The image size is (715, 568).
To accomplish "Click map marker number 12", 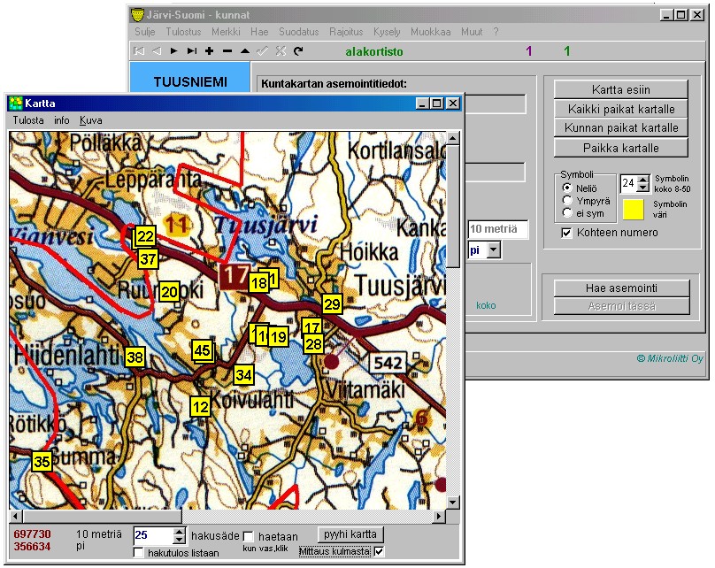I will point(200,406).
